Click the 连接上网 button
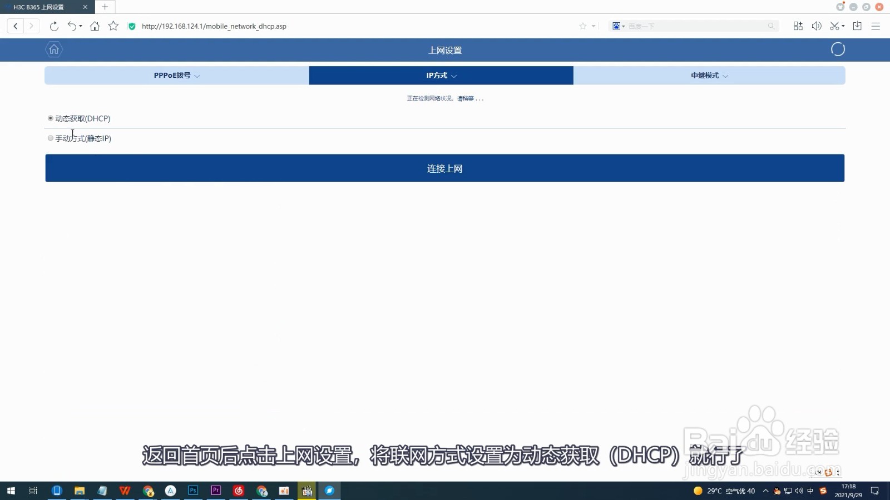This screenshot has width=890, height=500. pyautogui.click(x=445, y=168)
